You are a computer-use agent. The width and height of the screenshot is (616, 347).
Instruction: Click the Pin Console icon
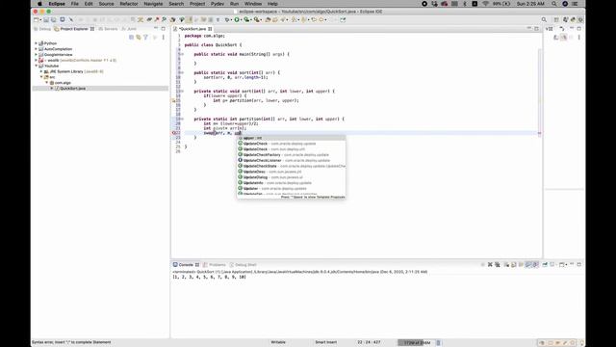click(x=545, y=265)
